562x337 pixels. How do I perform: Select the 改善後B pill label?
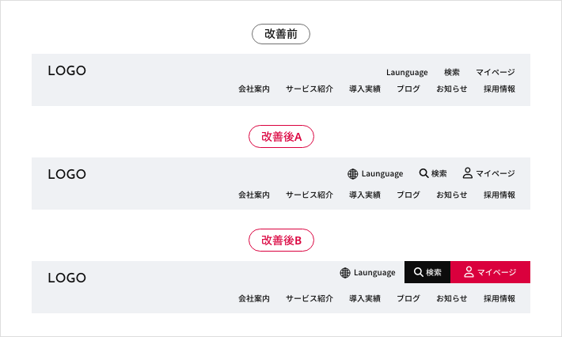click(281, 240)
